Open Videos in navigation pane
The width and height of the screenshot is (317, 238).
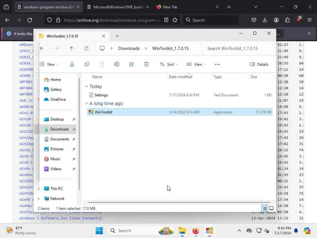click(56, 169)
